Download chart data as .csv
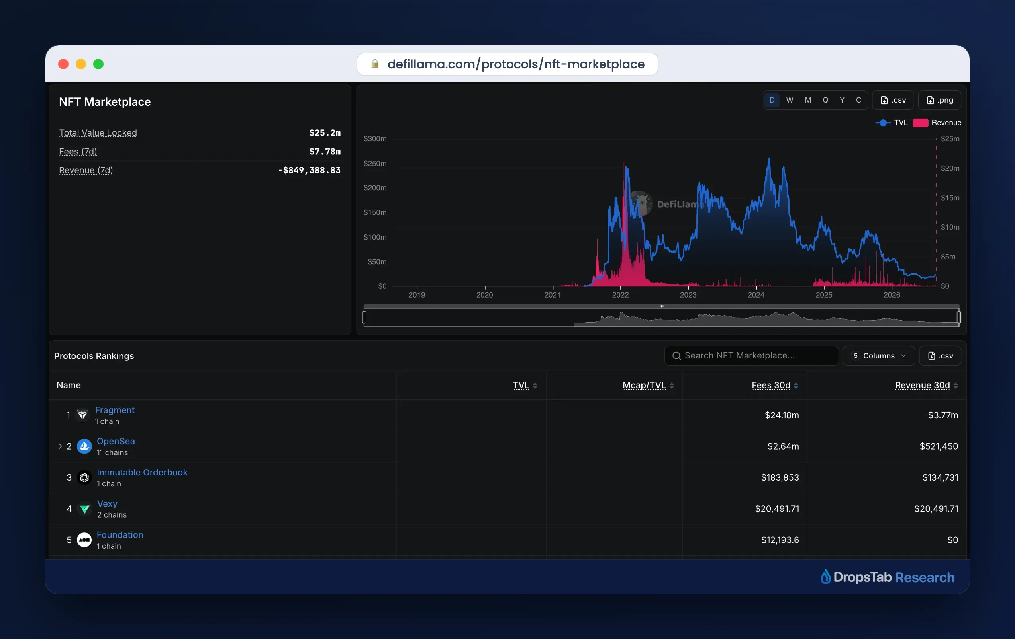The image size is (1015, 639). [x=893, y=100]
